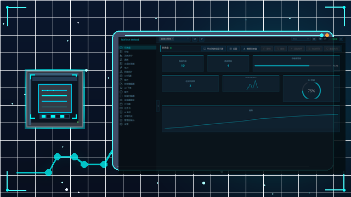Click the 71.4% storage percentage label

[x=335, y=66]
